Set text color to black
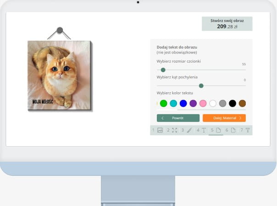277x206 pixels. coord(233,103)
